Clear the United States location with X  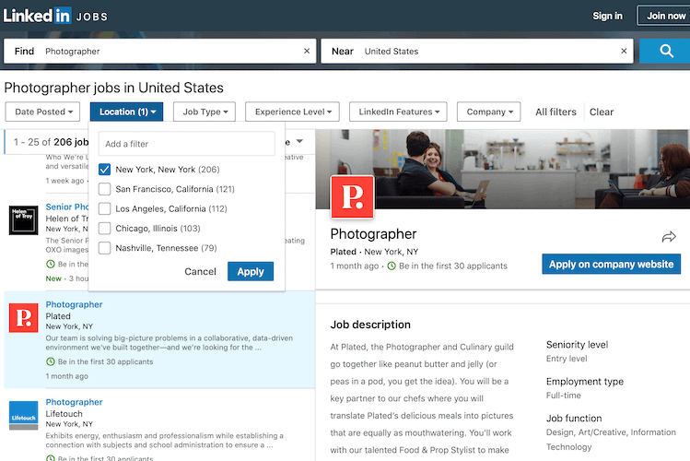(x=624, y=51)
